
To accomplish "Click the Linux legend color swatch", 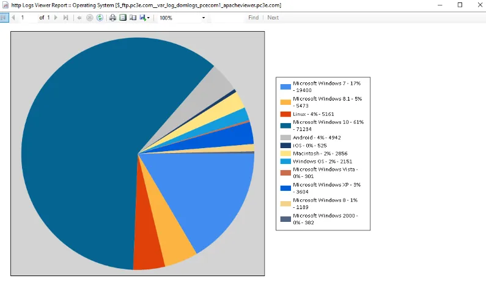I will click(x=285, y=114).
